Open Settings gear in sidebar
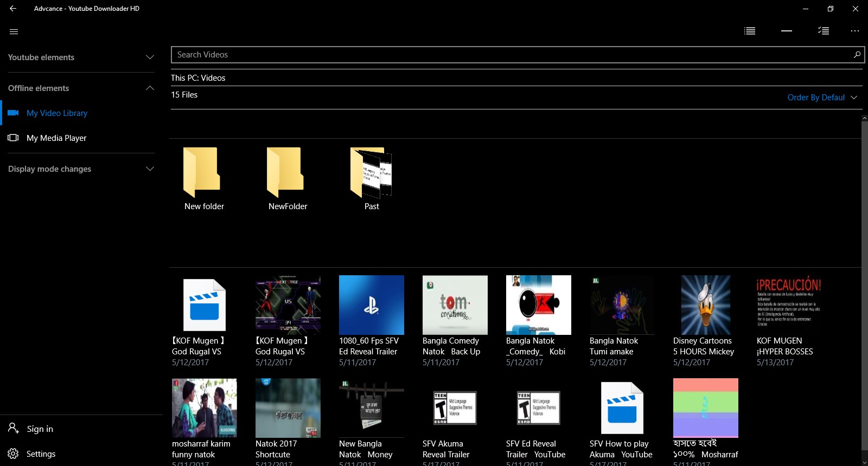This screenshot has height=466, width=868. coord(14,454)
